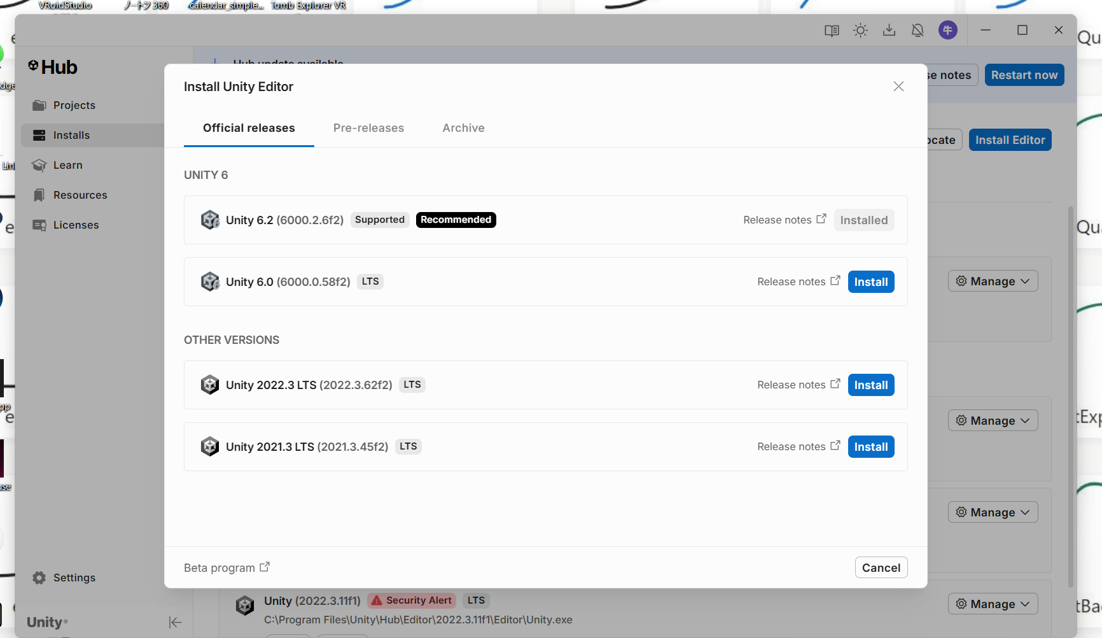Viewport: 1102px width, 638px height.
Task: Switch to the Pre-releases tab
Action: (368, 128)
